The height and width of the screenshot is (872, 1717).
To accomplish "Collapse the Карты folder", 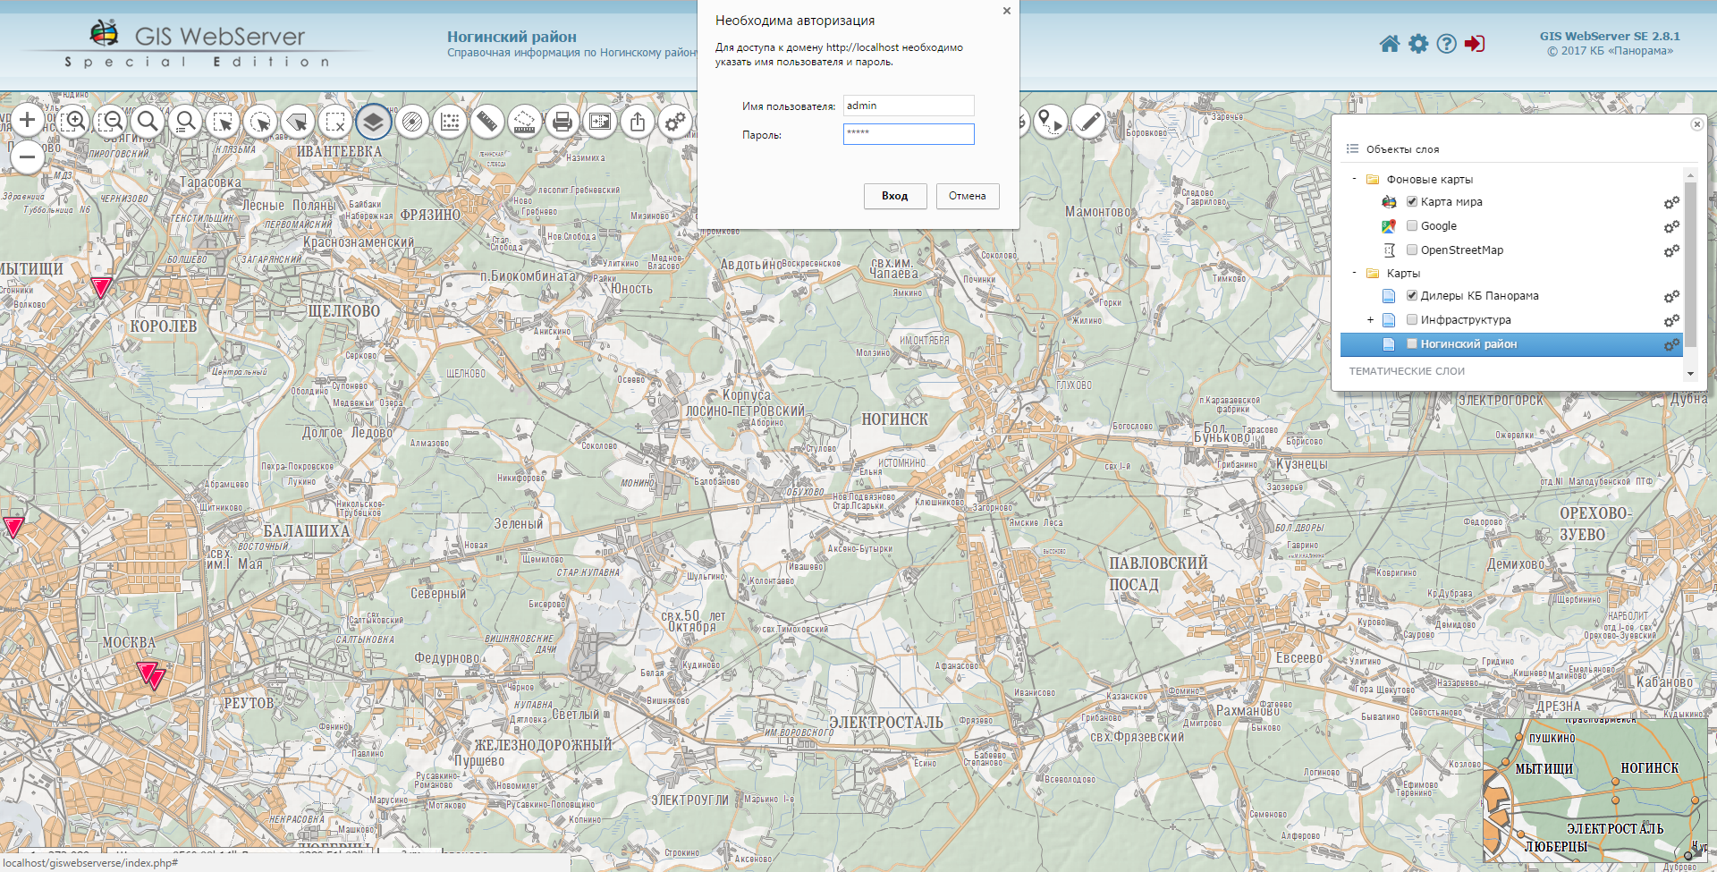I will [x=1355, y=273].
